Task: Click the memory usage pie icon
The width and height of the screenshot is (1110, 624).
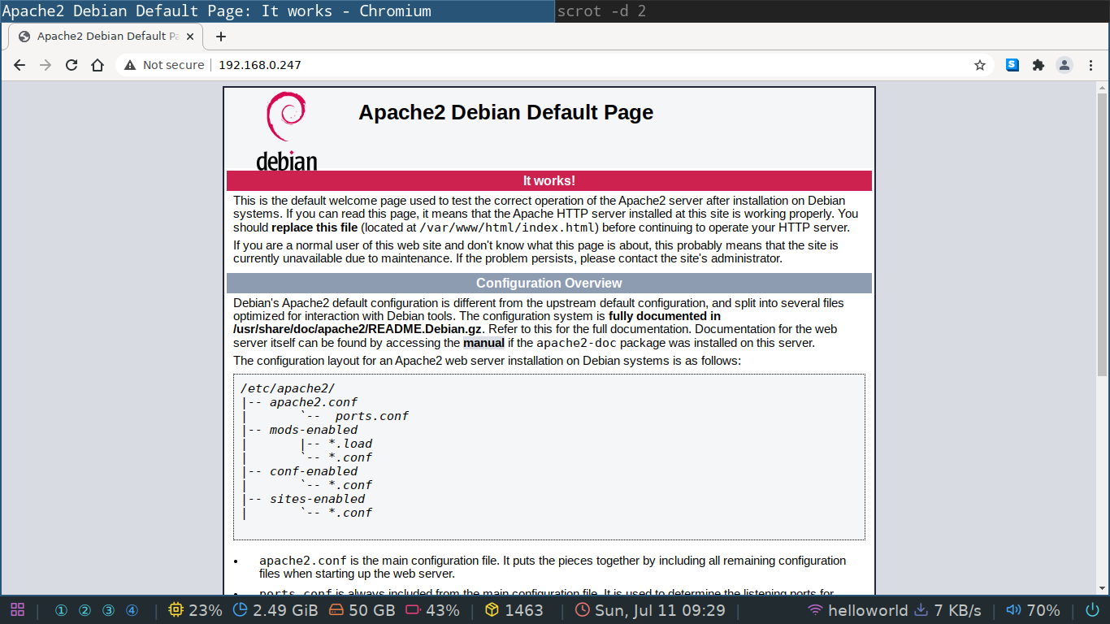Action: pos(241,610)
